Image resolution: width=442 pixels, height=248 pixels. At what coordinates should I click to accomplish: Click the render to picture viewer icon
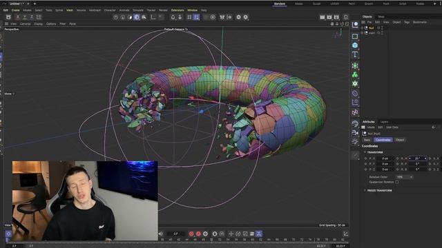pyautogui.click(x=329, y=17)
